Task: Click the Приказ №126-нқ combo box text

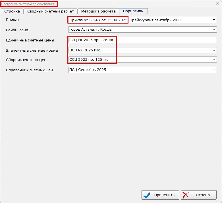Action: [98, 20]
